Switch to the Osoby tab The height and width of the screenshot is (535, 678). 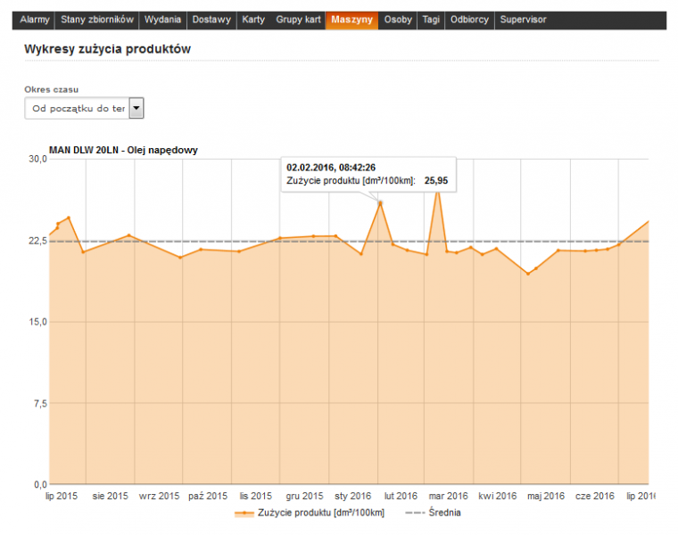click(x=398, y=20)
